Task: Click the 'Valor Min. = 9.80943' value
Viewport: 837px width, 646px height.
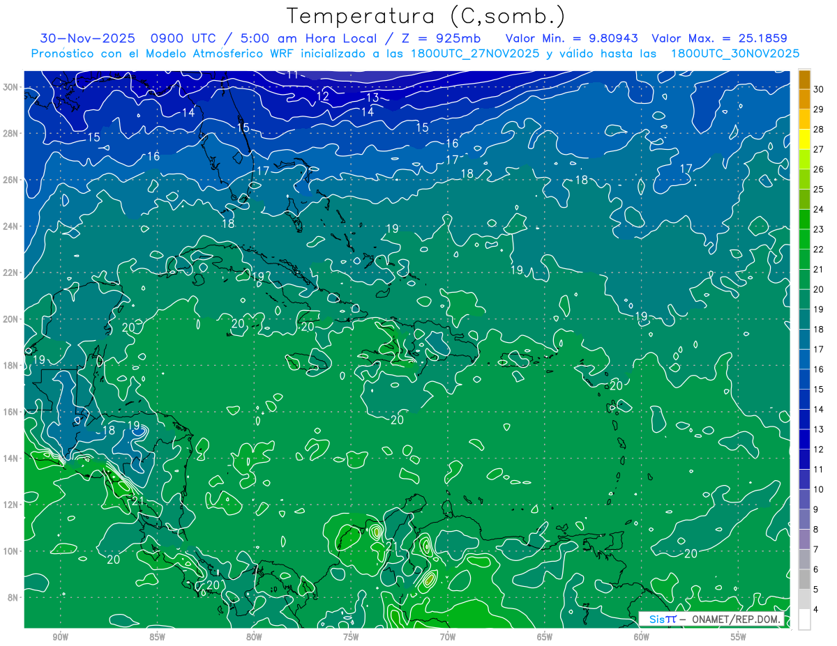Action: point(571,38)
